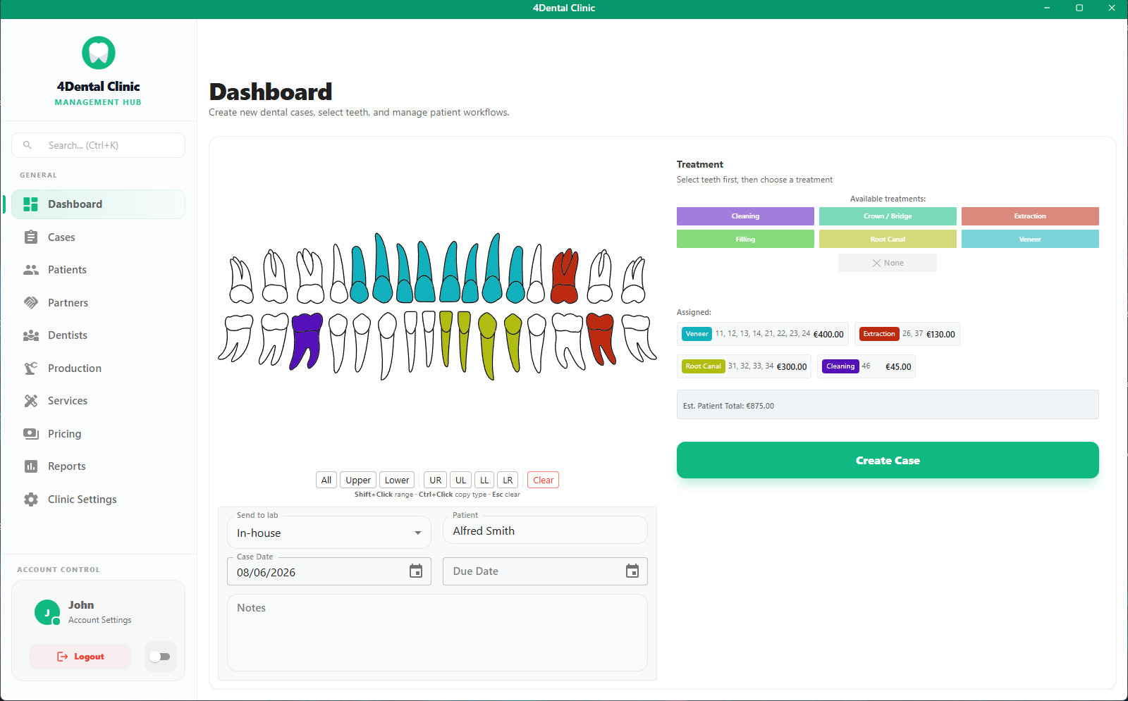
Task: Click the Clinic Settings gear icon
Action: pyautogui.click(x=31, y=500)
